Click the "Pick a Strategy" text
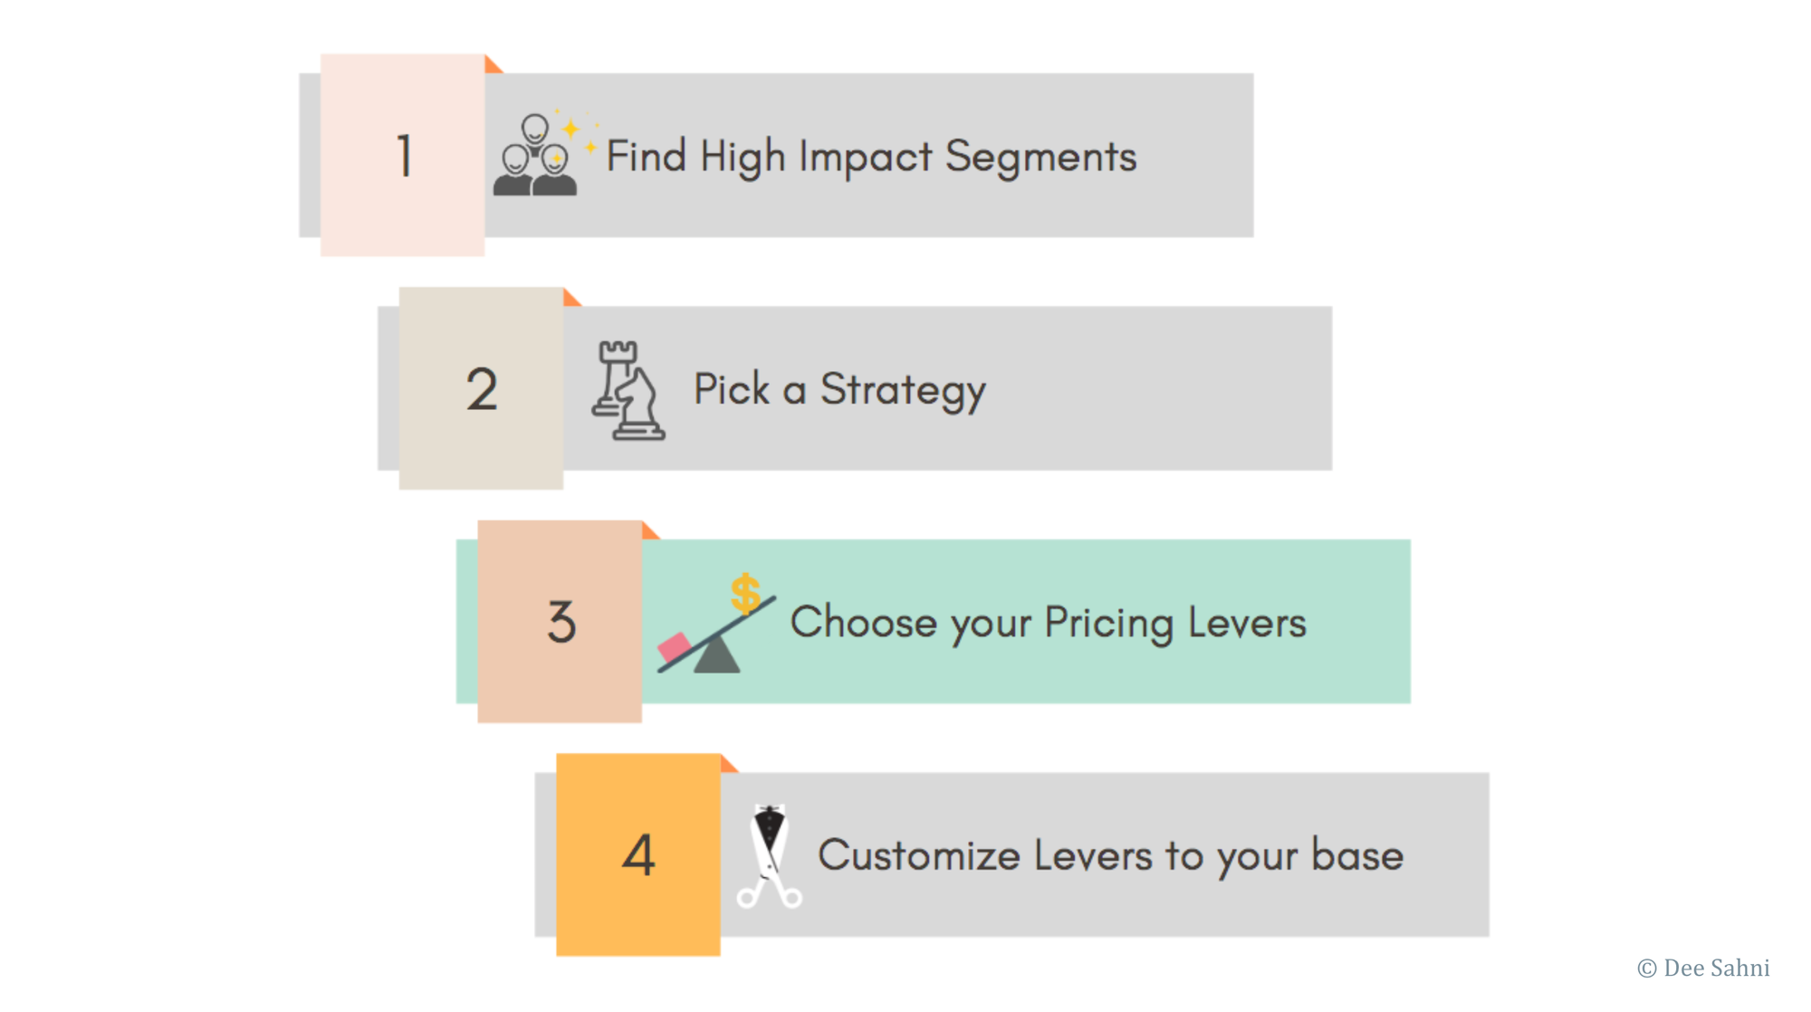 point(839,390)
